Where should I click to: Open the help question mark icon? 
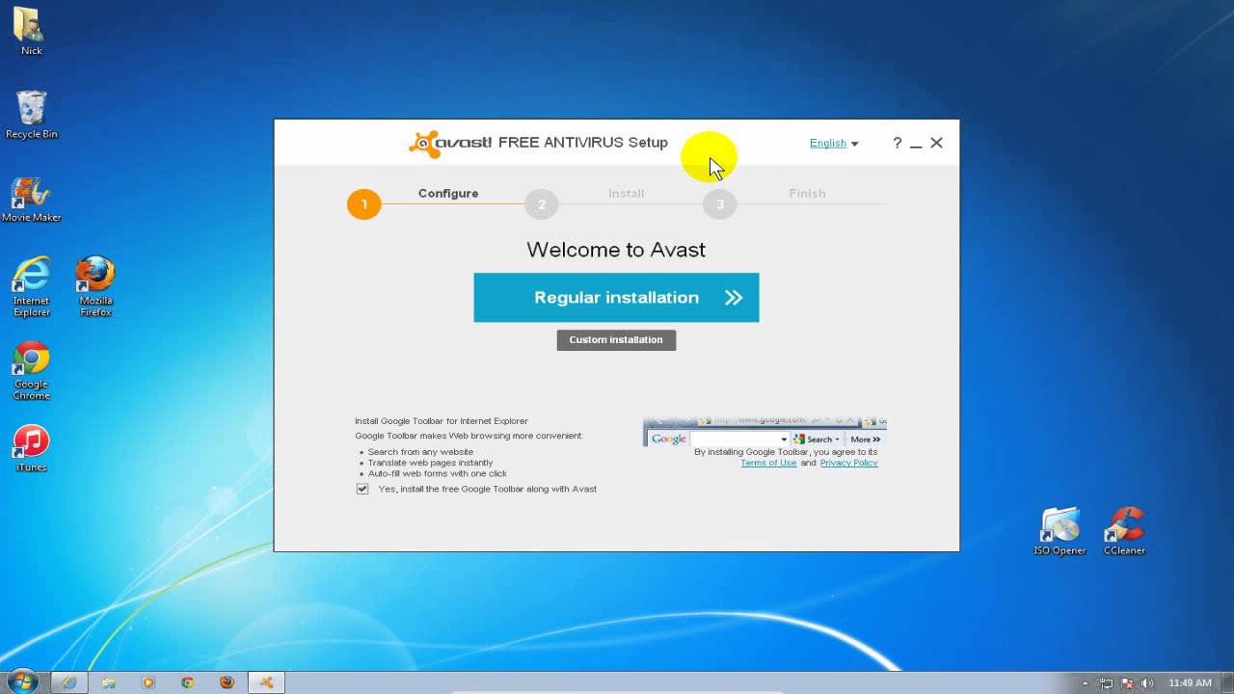[897, 143]
